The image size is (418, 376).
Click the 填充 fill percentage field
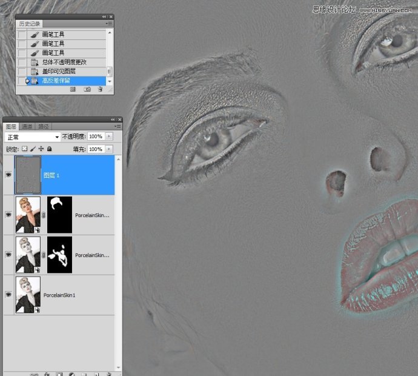(x=95, y=149)
